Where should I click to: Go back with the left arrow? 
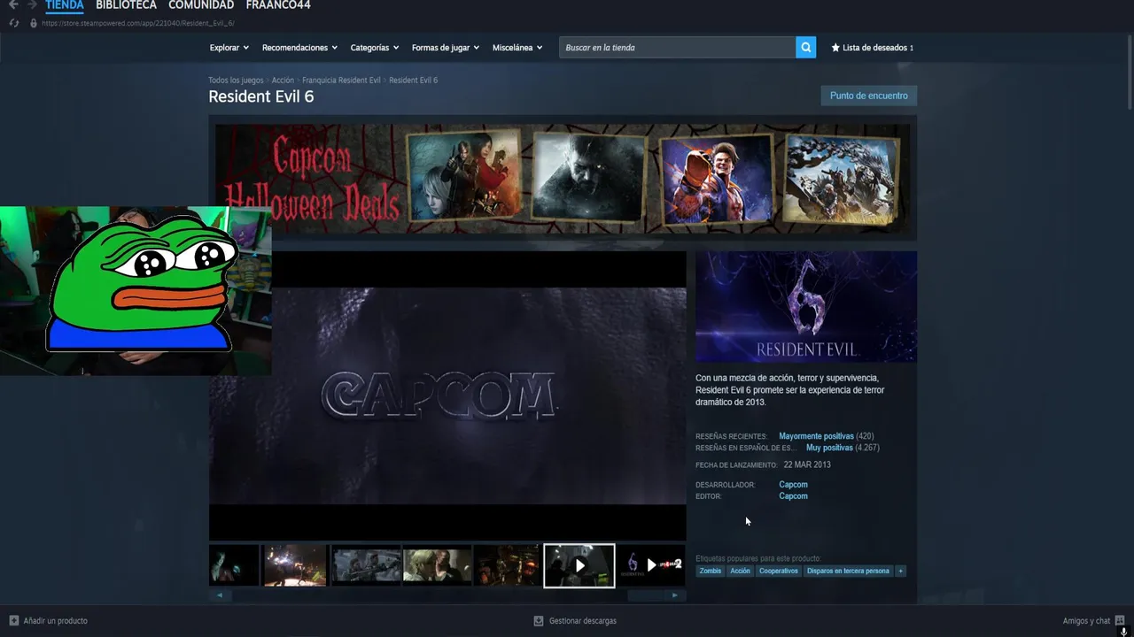tap(12, 5)
